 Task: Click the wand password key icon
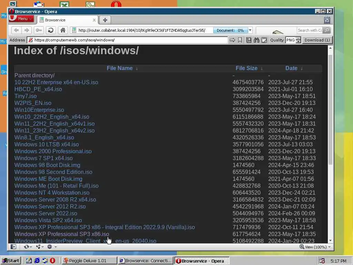[39, 30]
